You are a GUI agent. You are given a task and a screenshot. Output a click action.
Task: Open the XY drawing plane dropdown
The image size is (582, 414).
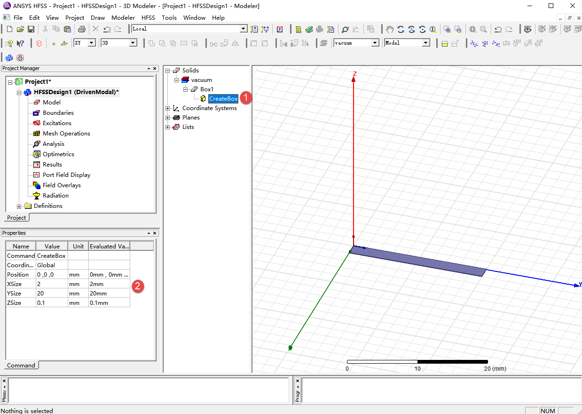click(91, 43)
